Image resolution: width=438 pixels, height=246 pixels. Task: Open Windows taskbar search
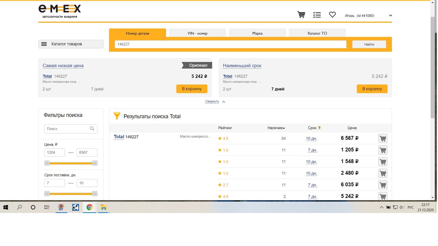[x=19, y=207]
